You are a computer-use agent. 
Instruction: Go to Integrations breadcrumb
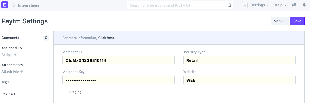[x=28, y=5]
